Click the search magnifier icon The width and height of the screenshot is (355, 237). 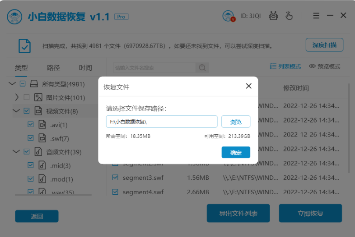(202, 68)
